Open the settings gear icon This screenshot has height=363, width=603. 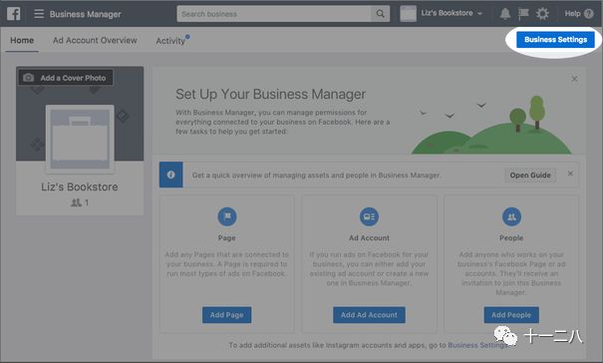[542, 14]
